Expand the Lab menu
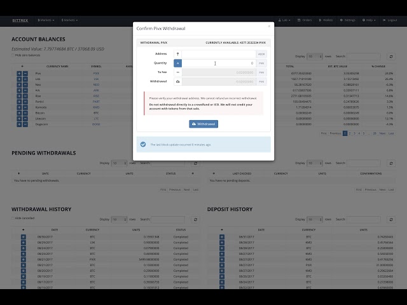The height and width of the screenshot is (305, 407). tap(284, 20)
